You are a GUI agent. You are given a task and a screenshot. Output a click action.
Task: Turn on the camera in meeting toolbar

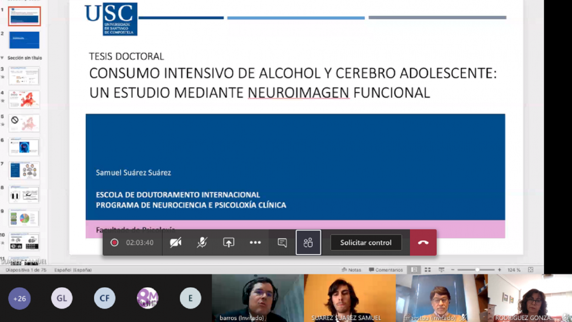[175, 243]
